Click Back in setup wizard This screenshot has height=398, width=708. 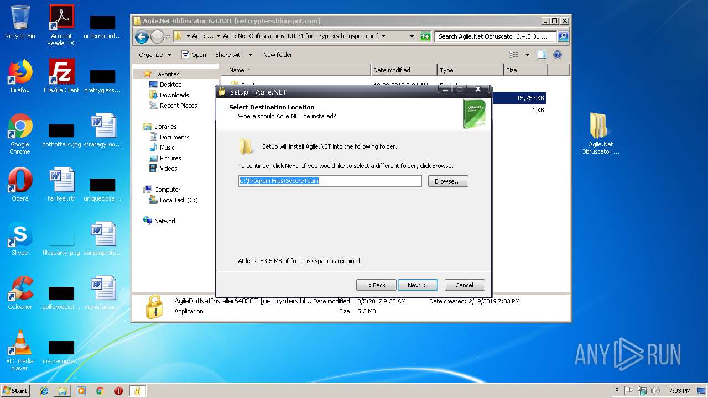tap(376, 285)
